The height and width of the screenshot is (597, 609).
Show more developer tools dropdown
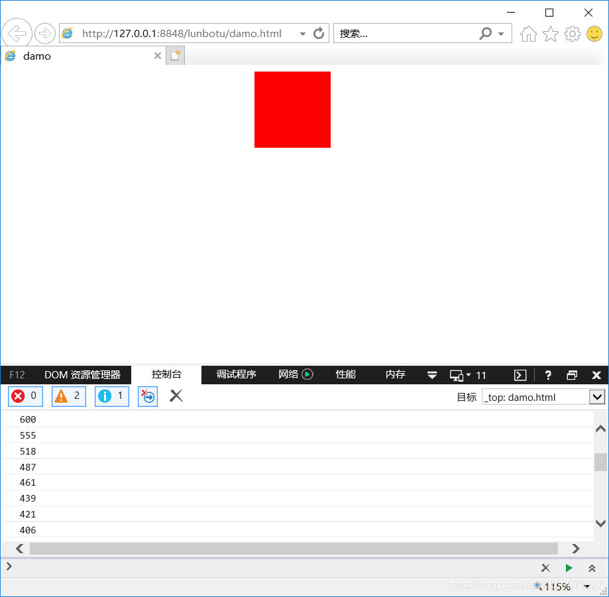[432, 375]
